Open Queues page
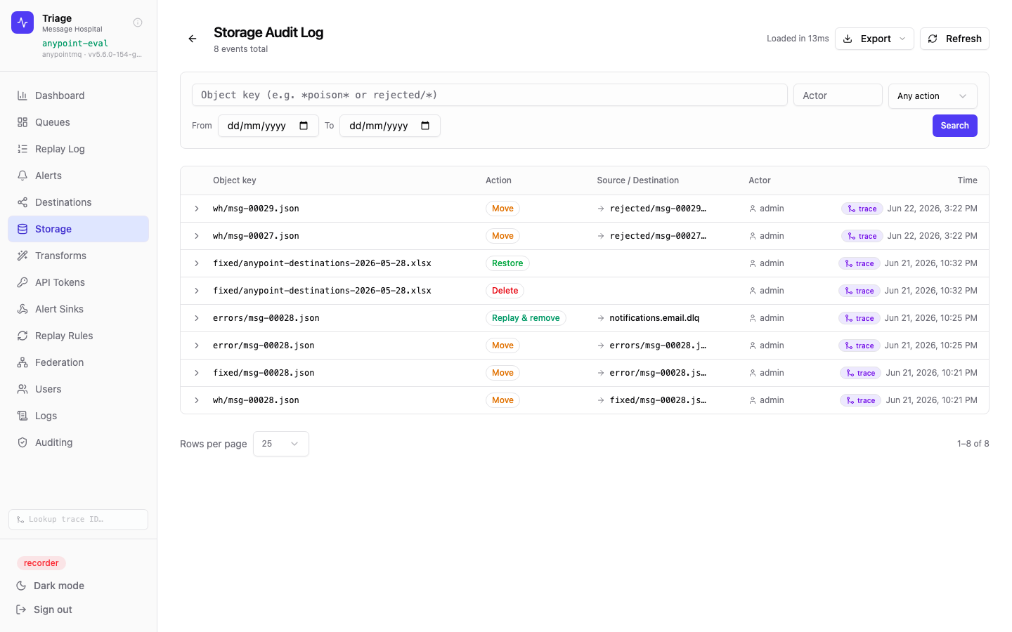Image resolution: width=1012 pixels, height=632 pixels. coord(78,122)
